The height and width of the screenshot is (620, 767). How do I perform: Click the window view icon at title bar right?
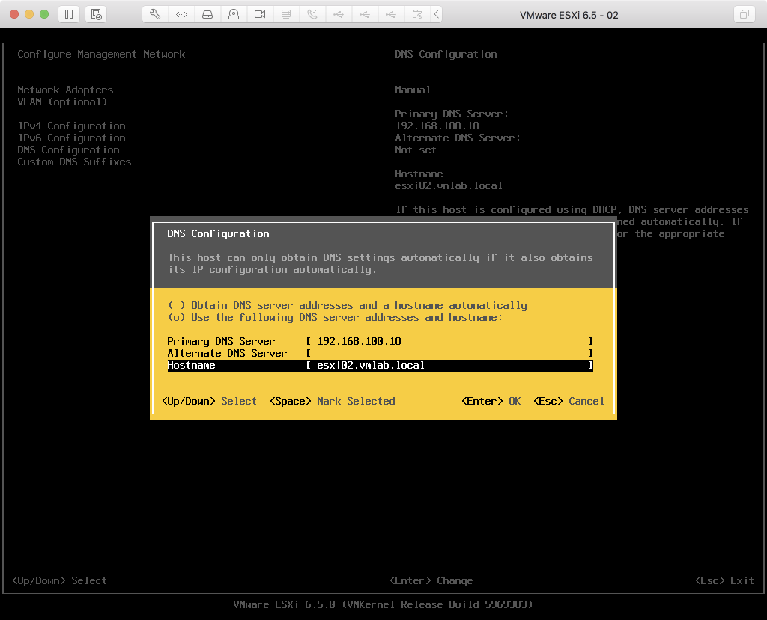pos(744,14)
